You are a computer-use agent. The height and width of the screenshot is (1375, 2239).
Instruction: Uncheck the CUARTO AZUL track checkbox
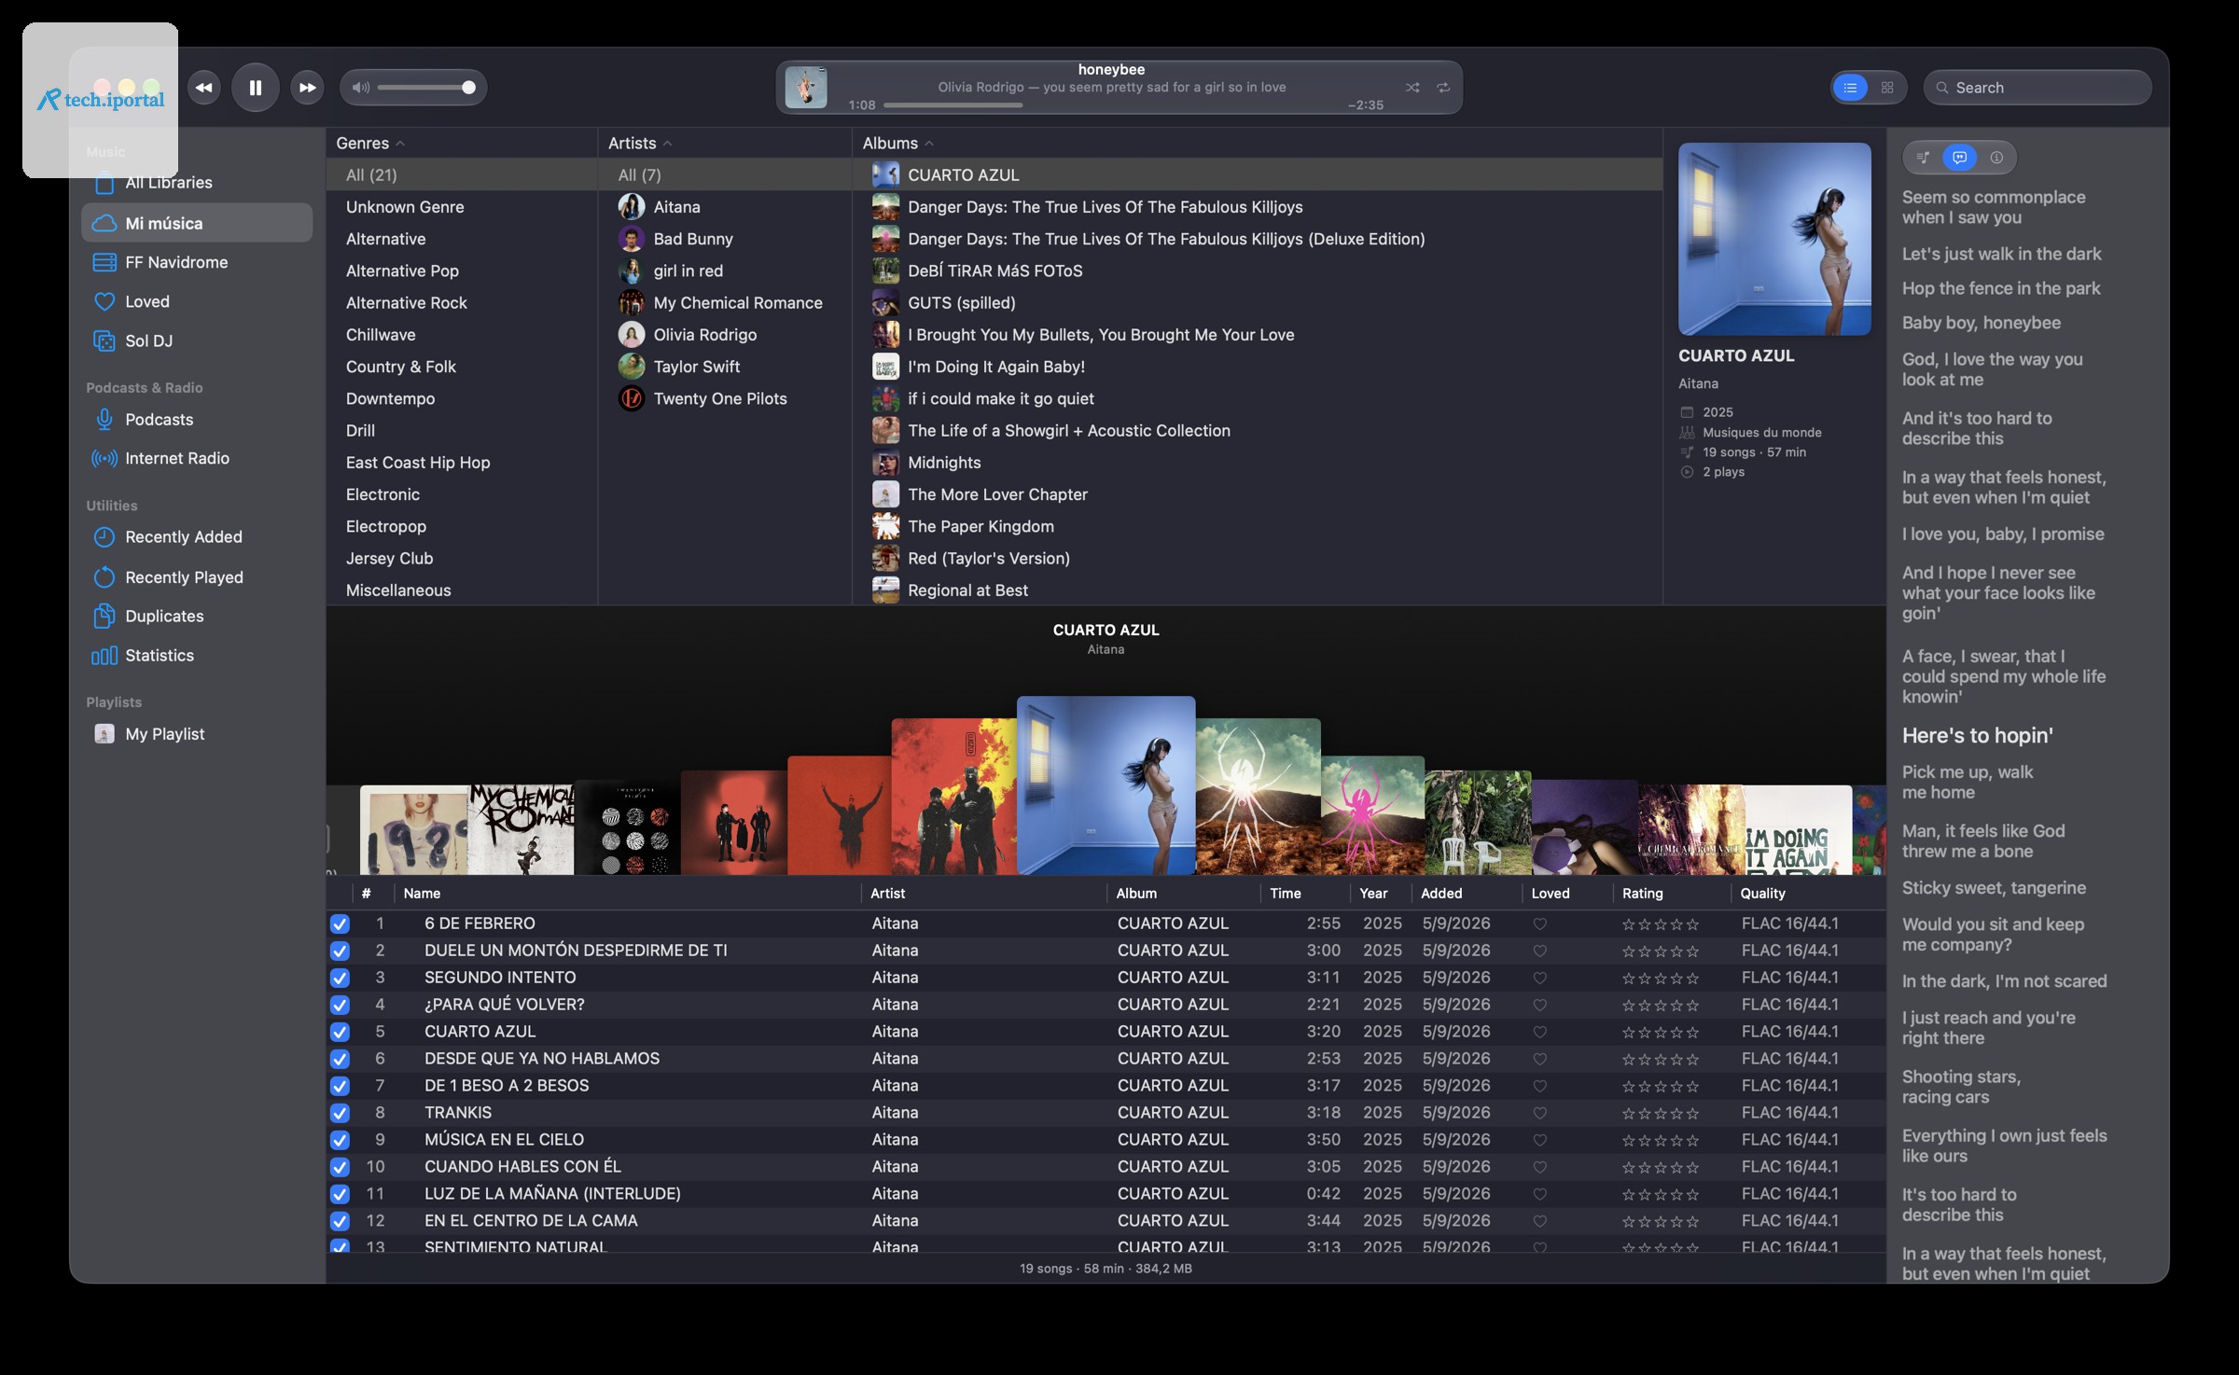coord(340,1032)
